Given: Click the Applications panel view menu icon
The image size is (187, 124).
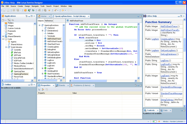Looking at the screenshot, I should pos(26,16).
